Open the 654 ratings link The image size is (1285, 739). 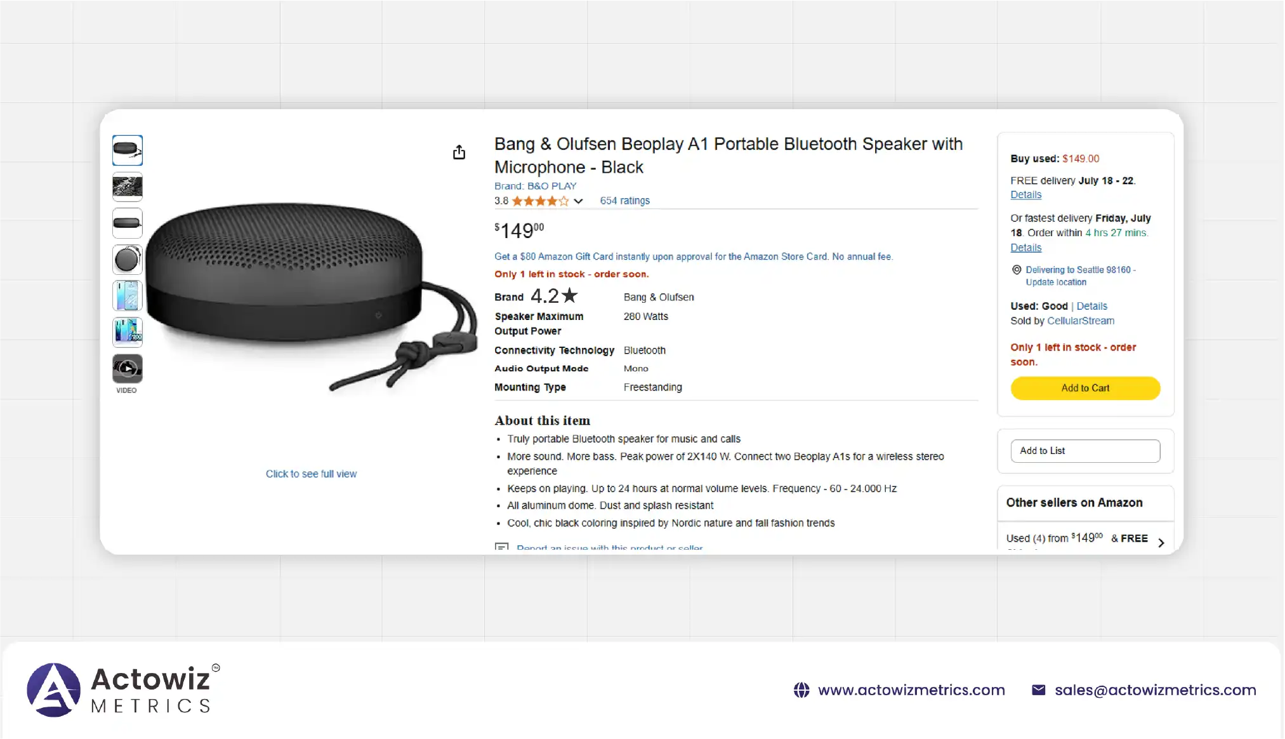click(624, 201)
